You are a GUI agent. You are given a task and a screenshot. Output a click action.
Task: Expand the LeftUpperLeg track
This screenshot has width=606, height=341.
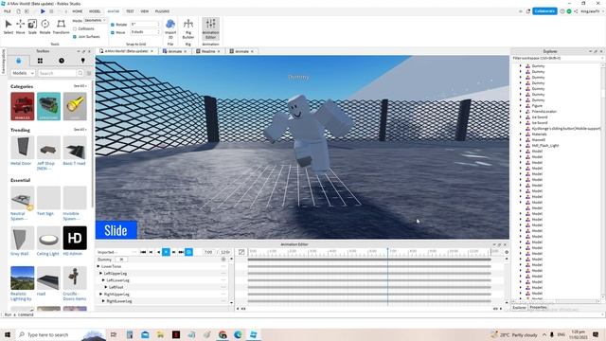(101, 274)
